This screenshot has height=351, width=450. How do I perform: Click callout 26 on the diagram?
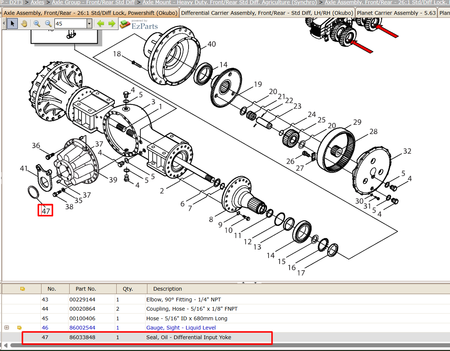click(x=290, y=161)
